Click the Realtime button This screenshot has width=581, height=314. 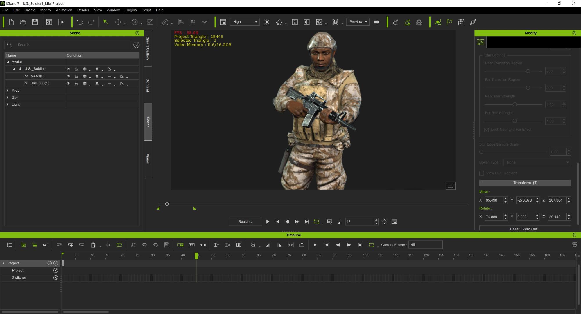[x=245, y=222]
